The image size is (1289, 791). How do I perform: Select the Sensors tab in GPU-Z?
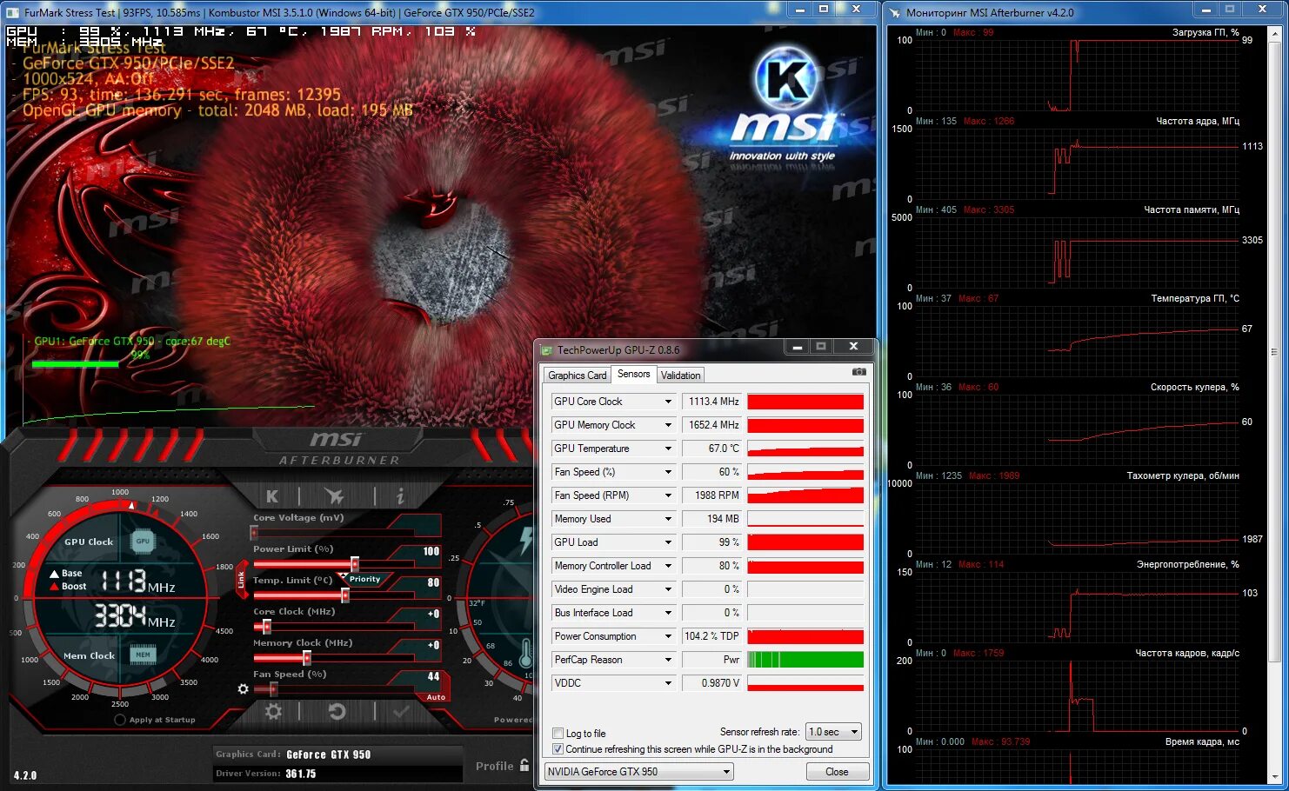click(x=634, y=374)
